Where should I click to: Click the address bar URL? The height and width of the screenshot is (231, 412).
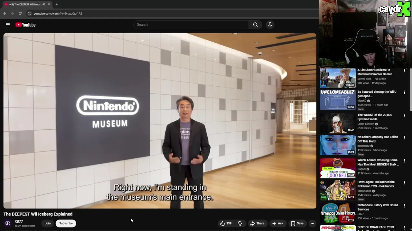coord(58,13)
